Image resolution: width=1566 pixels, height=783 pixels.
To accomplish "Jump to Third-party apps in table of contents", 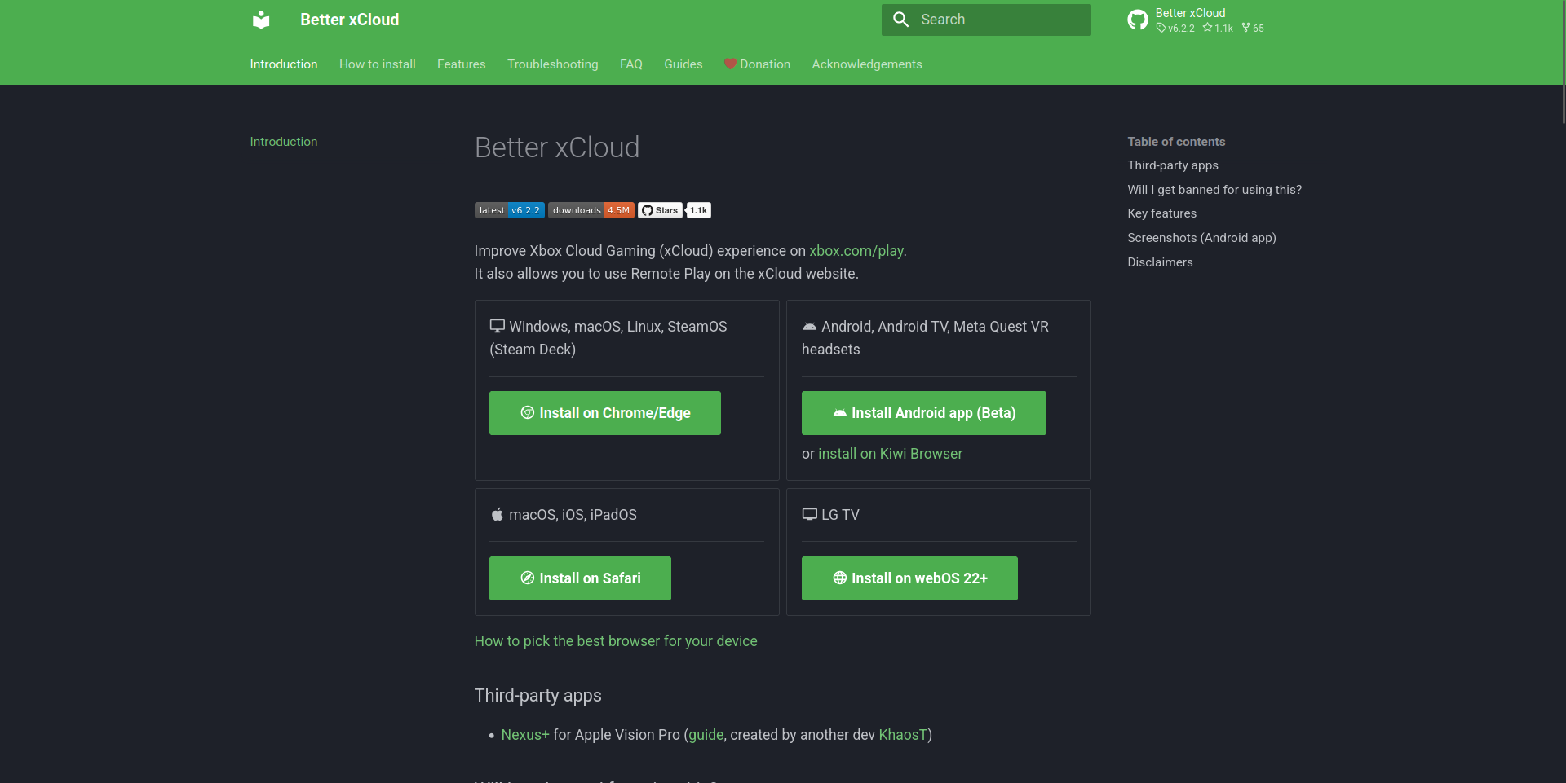I will [1173, 165].
